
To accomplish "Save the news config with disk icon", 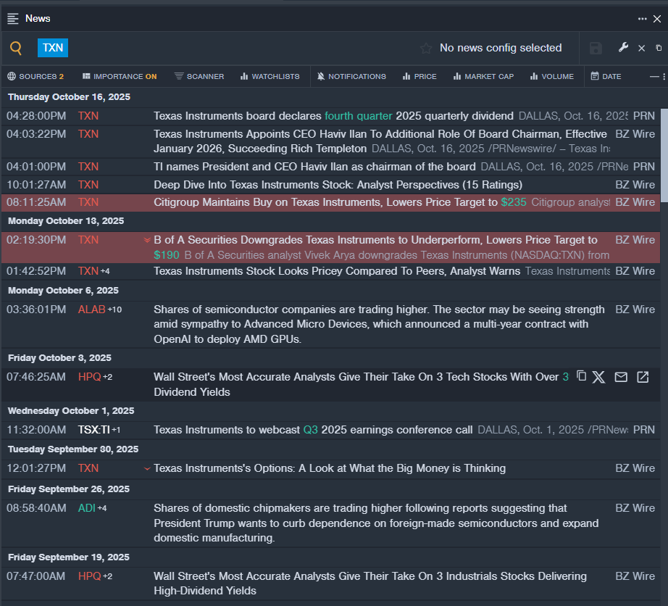I will tap(596, 49).
